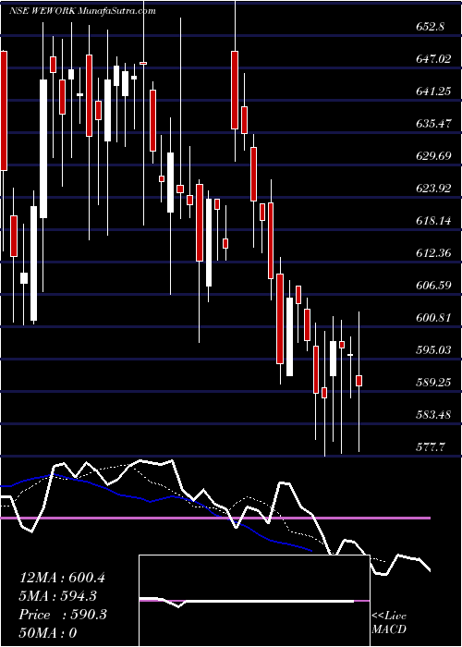Click the 652.8 price axis label

point(431,27)
